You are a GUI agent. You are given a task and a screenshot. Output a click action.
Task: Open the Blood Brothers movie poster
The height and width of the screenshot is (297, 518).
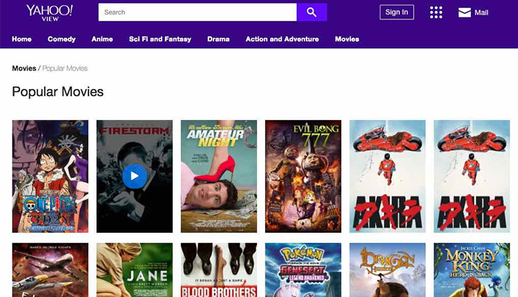[219, 270]
